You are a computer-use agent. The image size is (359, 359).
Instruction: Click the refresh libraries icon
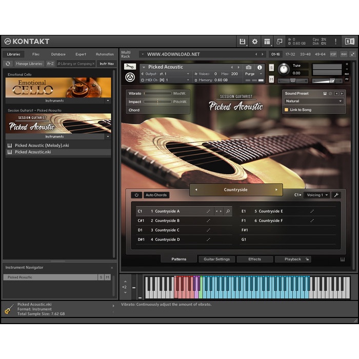[8, 64]
